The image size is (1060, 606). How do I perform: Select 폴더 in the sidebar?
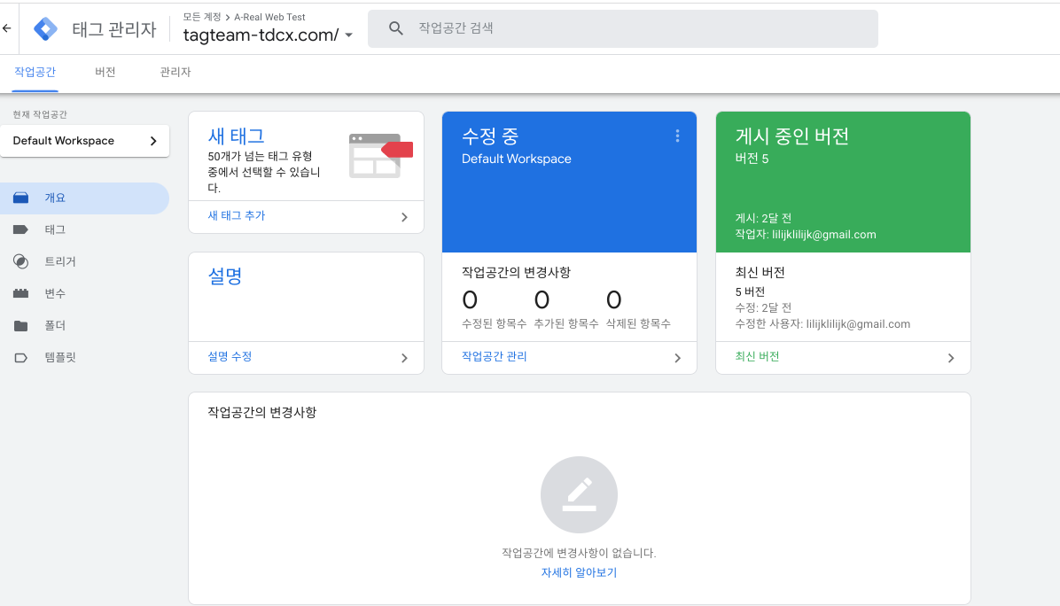point(84,326)
